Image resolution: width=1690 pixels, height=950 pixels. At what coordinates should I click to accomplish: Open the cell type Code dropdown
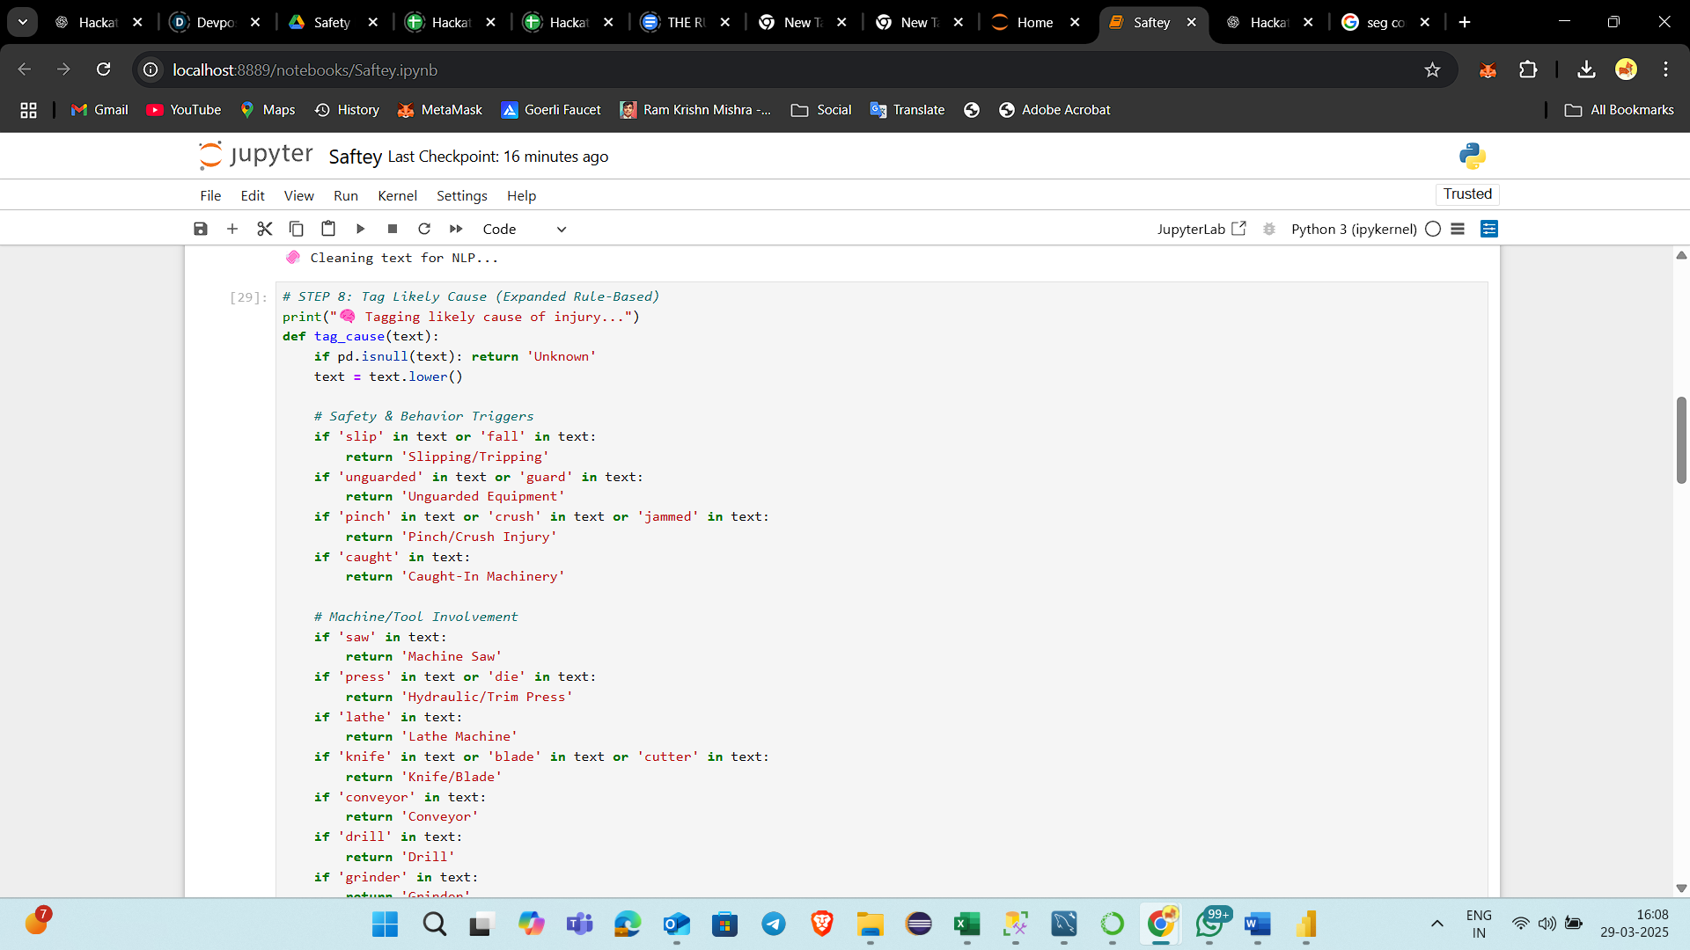point(524,229)
